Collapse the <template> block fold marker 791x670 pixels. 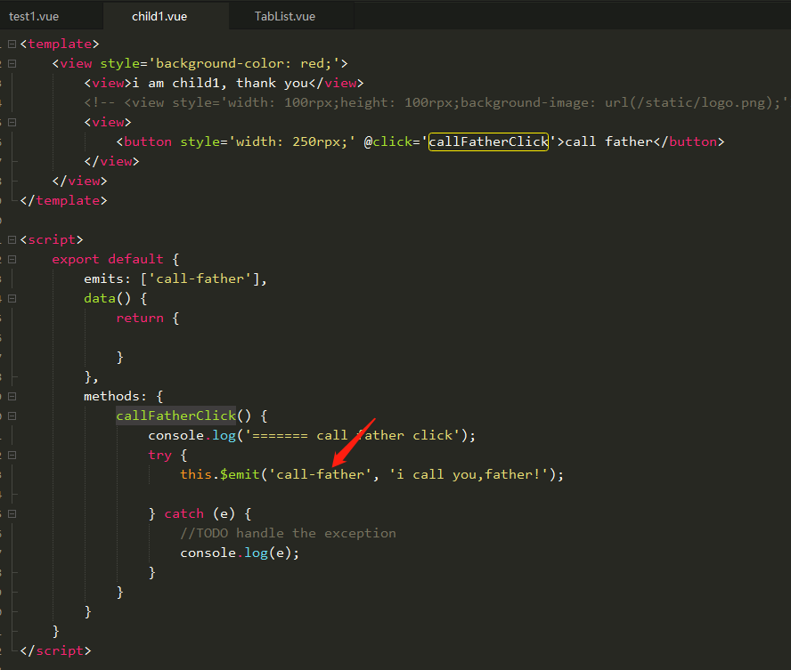tap(12, 44)
